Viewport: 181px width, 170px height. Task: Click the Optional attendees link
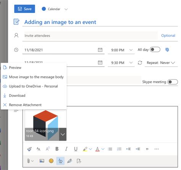pyautogui.click(x=168, y=35)
